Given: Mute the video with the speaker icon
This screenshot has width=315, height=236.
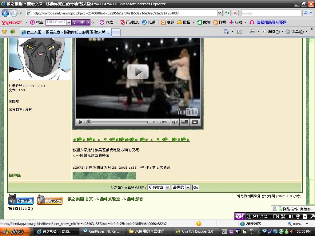Looking at the screenshot, I should 175,122.
